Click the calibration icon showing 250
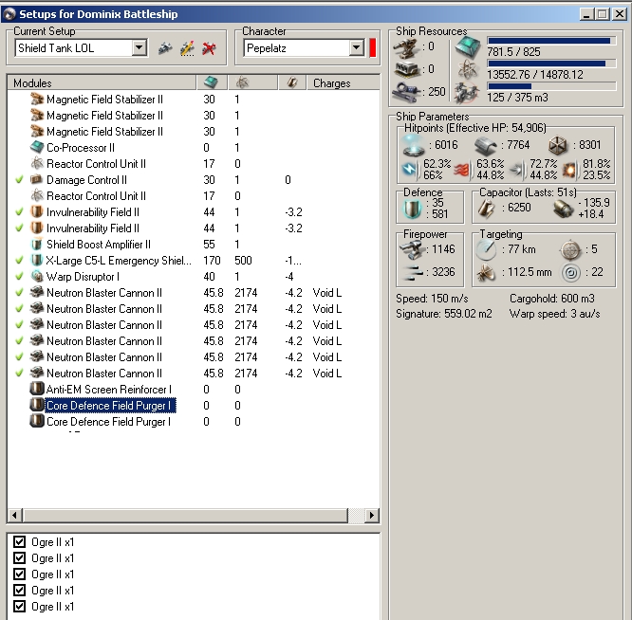Image resolution: width=632 pixels, height=620 pixels. (x=407, y=92)
